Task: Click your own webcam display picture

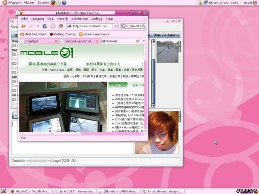Action: [x=157, y=133]
